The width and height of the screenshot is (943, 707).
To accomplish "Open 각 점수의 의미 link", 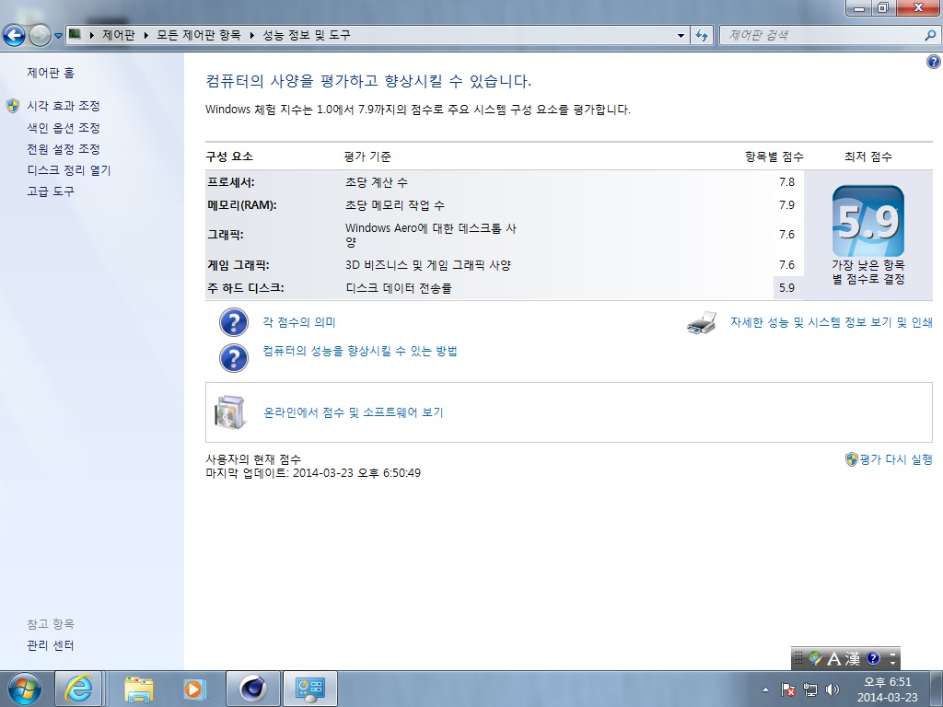I will click(299, 322).
